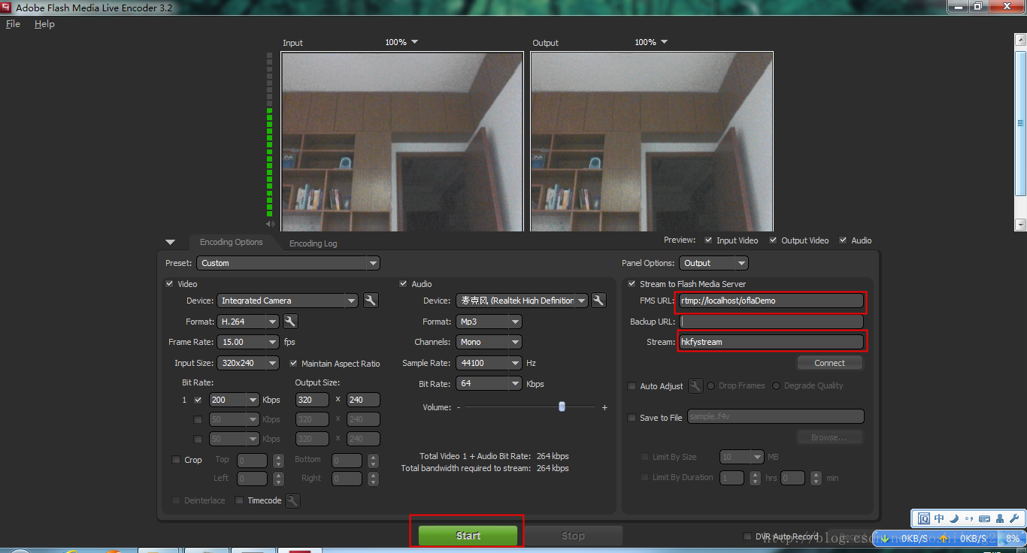Switch to Encoding Log tab
The height and width of the screenshot is (553, 1027).
(x=313, y=243)
